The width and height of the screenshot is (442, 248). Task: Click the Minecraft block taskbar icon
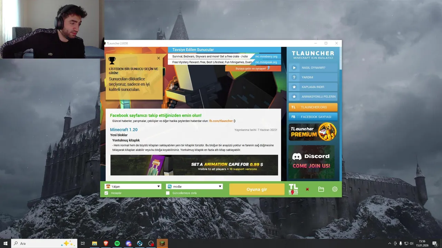(x=162, y=243)
